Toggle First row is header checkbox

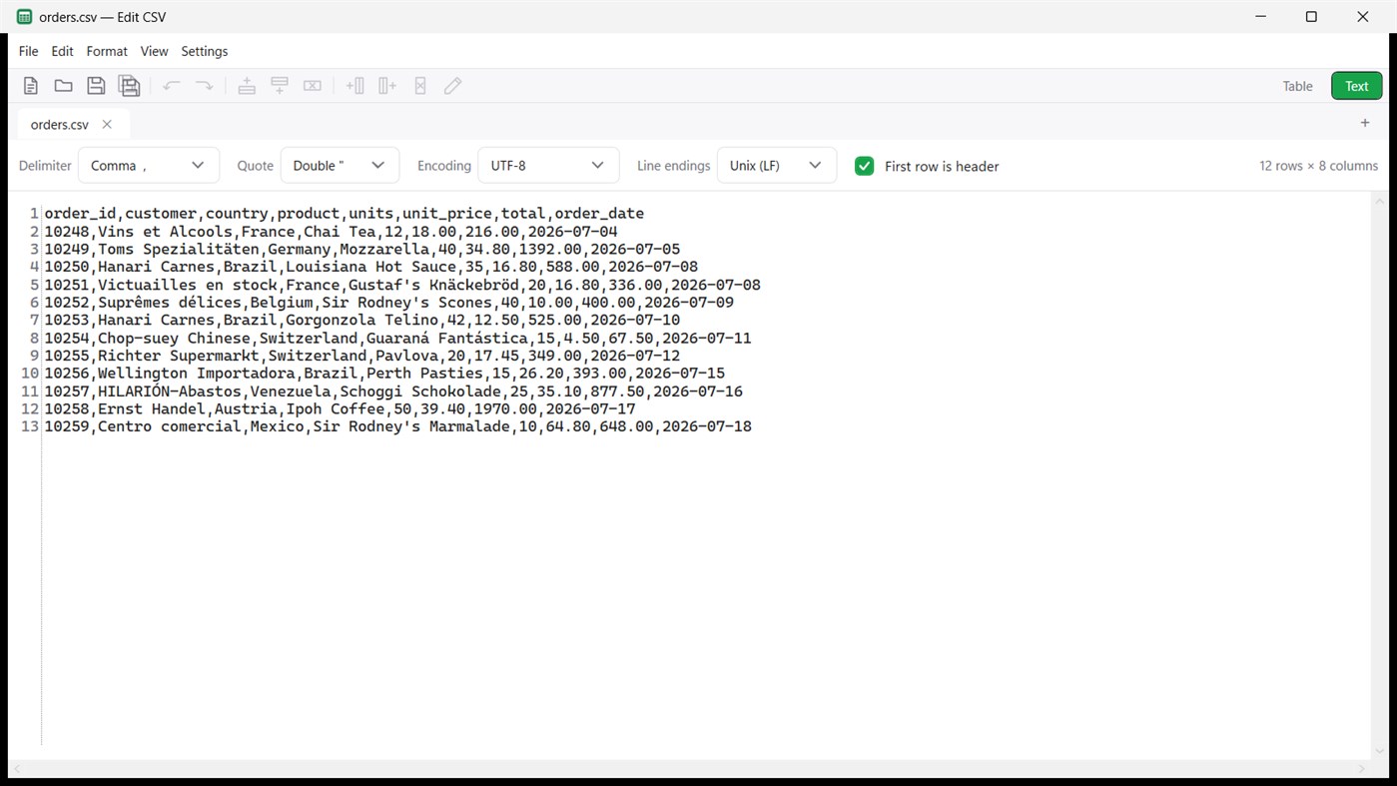point(865,166)
